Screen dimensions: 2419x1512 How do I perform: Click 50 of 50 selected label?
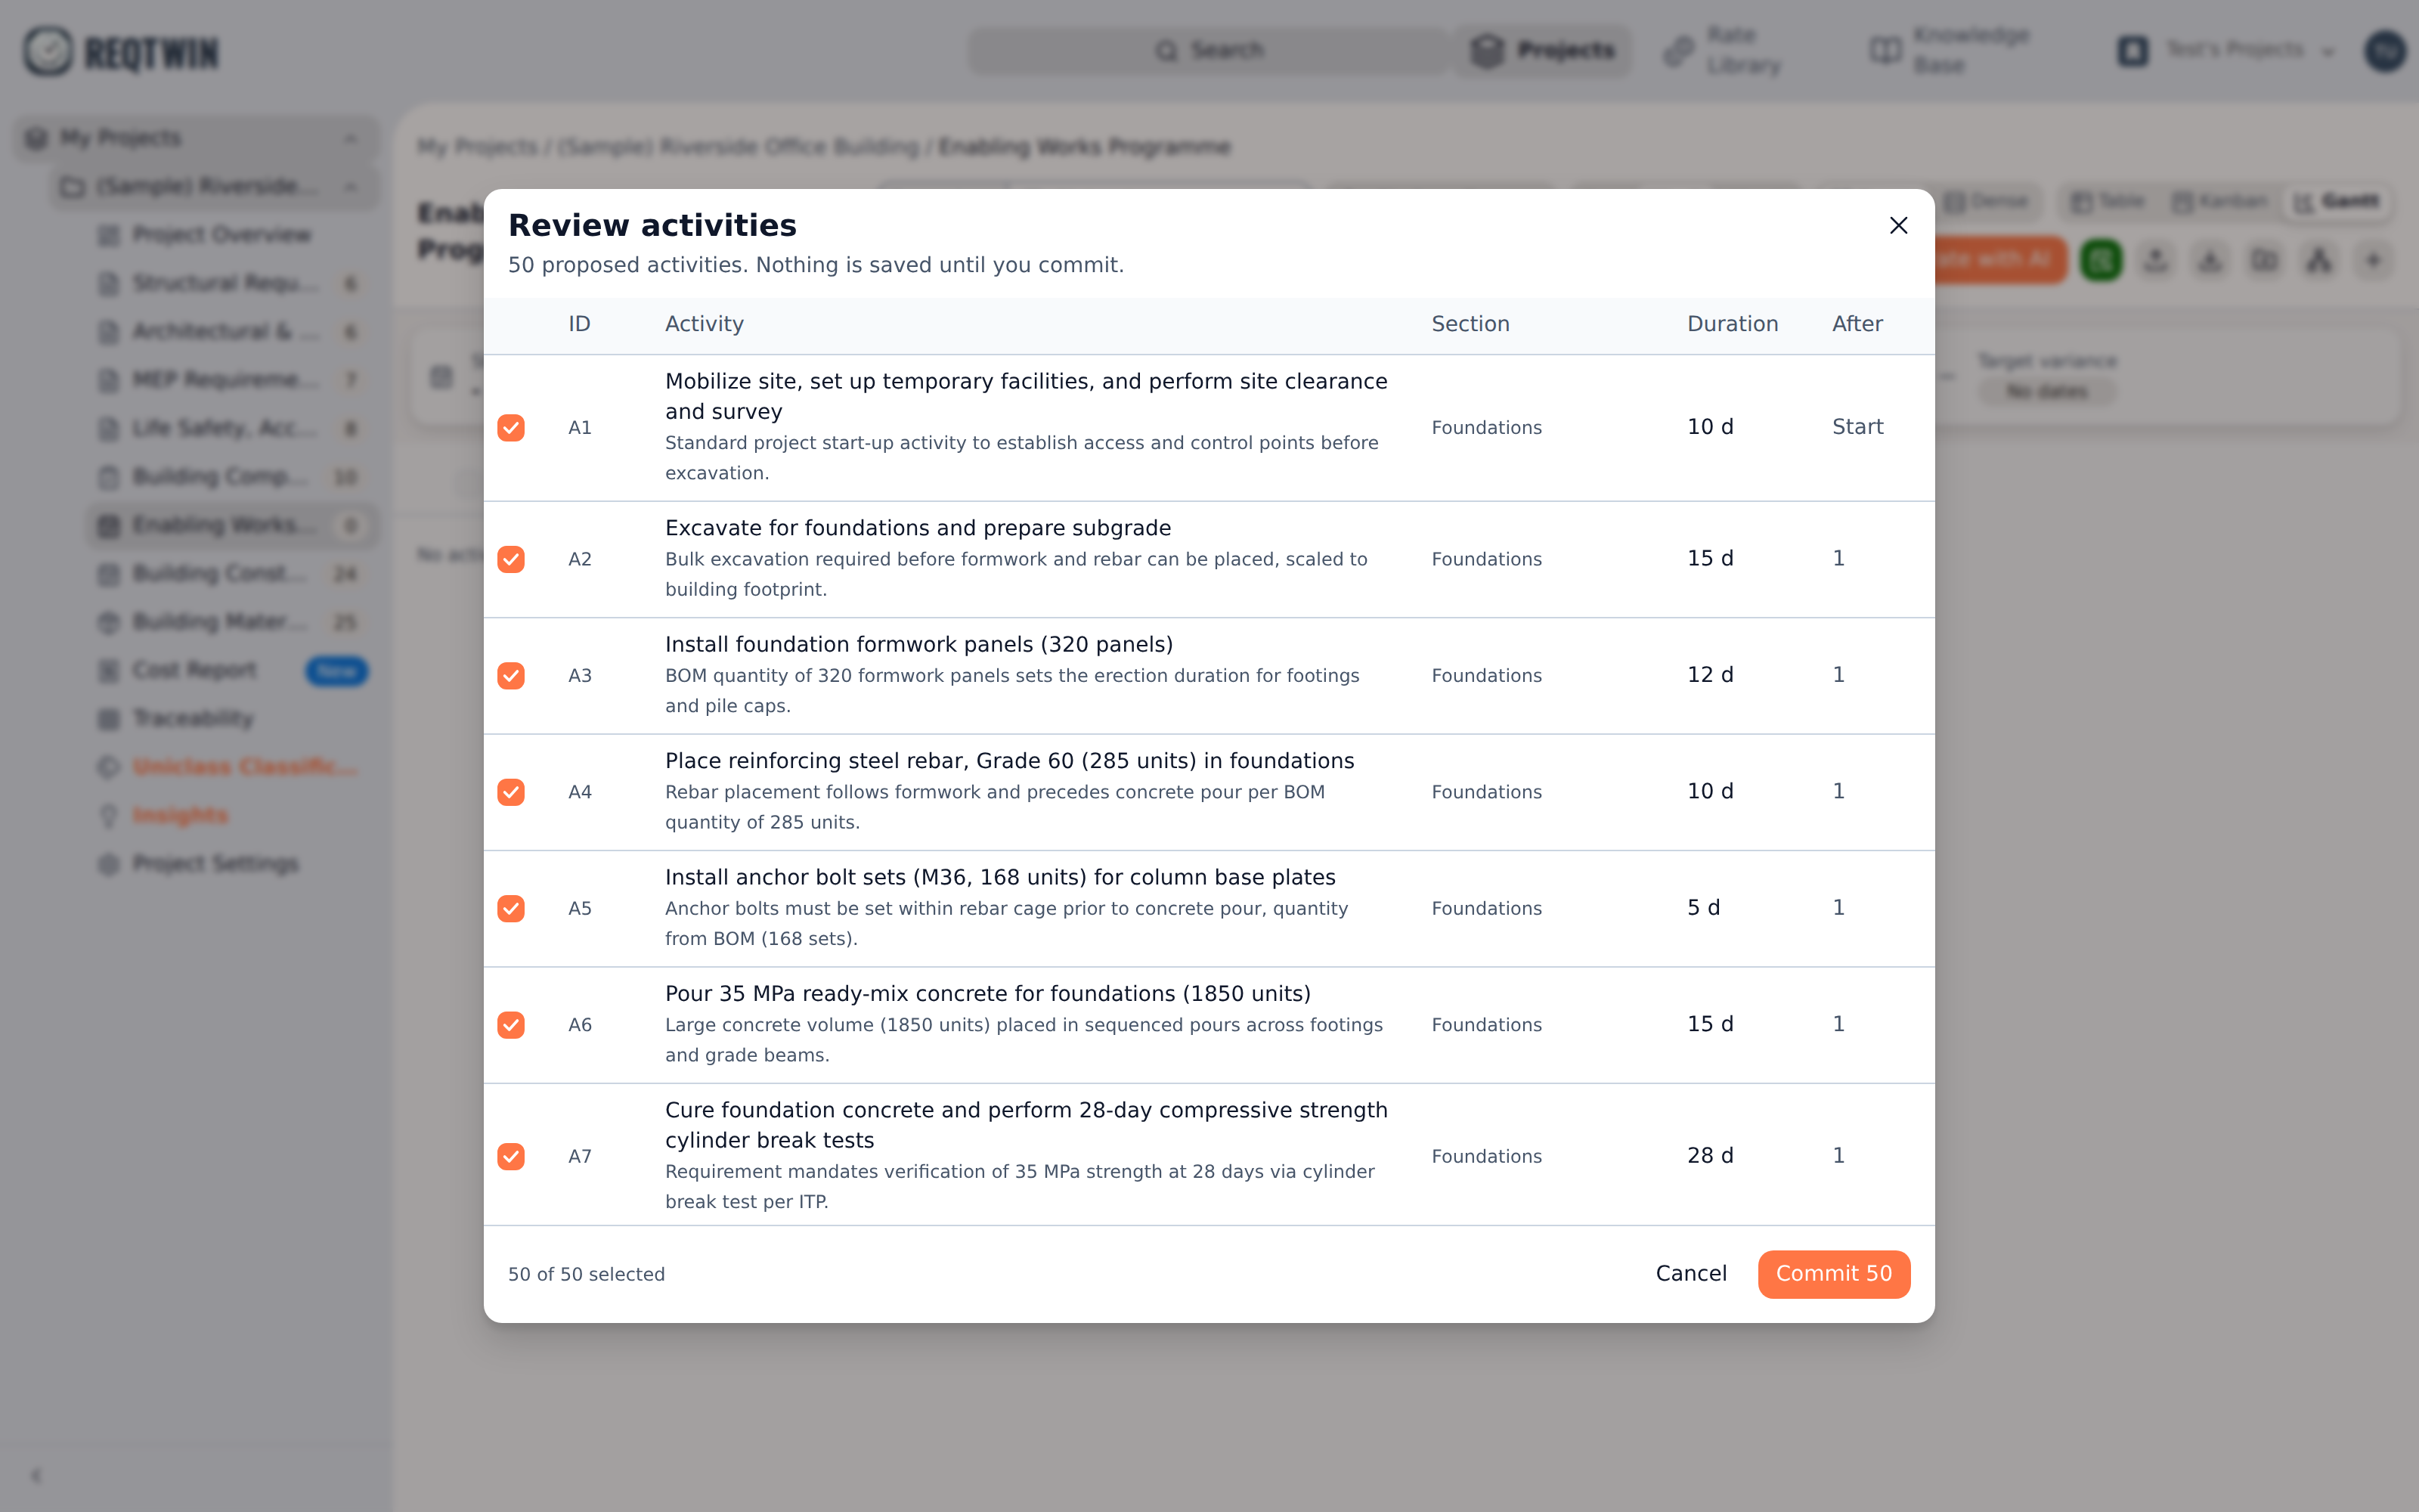click(x=586, y=1274)
